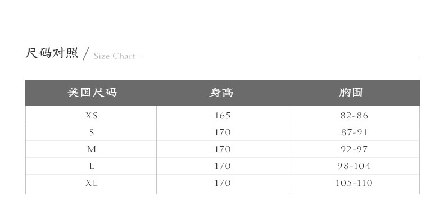
Task: Click the 尺码对照 heading text
Action: tap(52, 53)
